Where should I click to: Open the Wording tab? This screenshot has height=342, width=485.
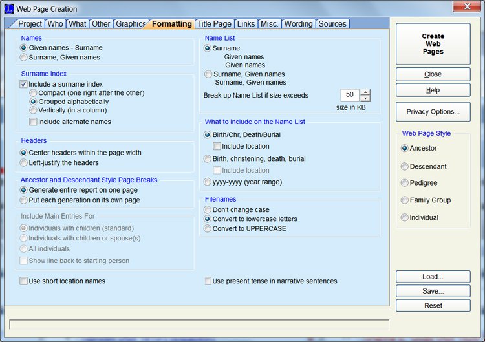[x=299, y=24]
